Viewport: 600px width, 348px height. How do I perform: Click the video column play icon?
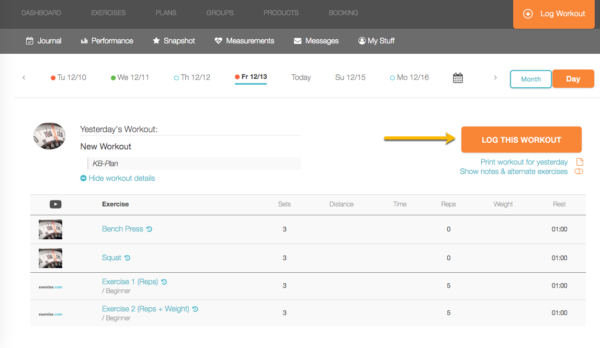point(55,204)
